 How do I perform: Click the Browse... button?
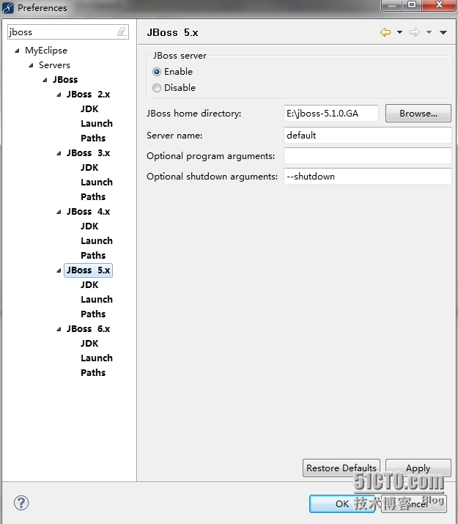tap(418, 114)
